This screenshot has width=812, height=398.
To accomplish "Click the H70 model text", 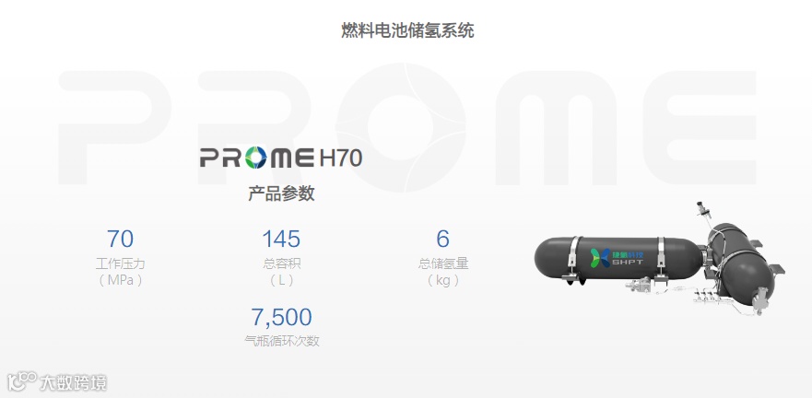I will tap(340, 158).
